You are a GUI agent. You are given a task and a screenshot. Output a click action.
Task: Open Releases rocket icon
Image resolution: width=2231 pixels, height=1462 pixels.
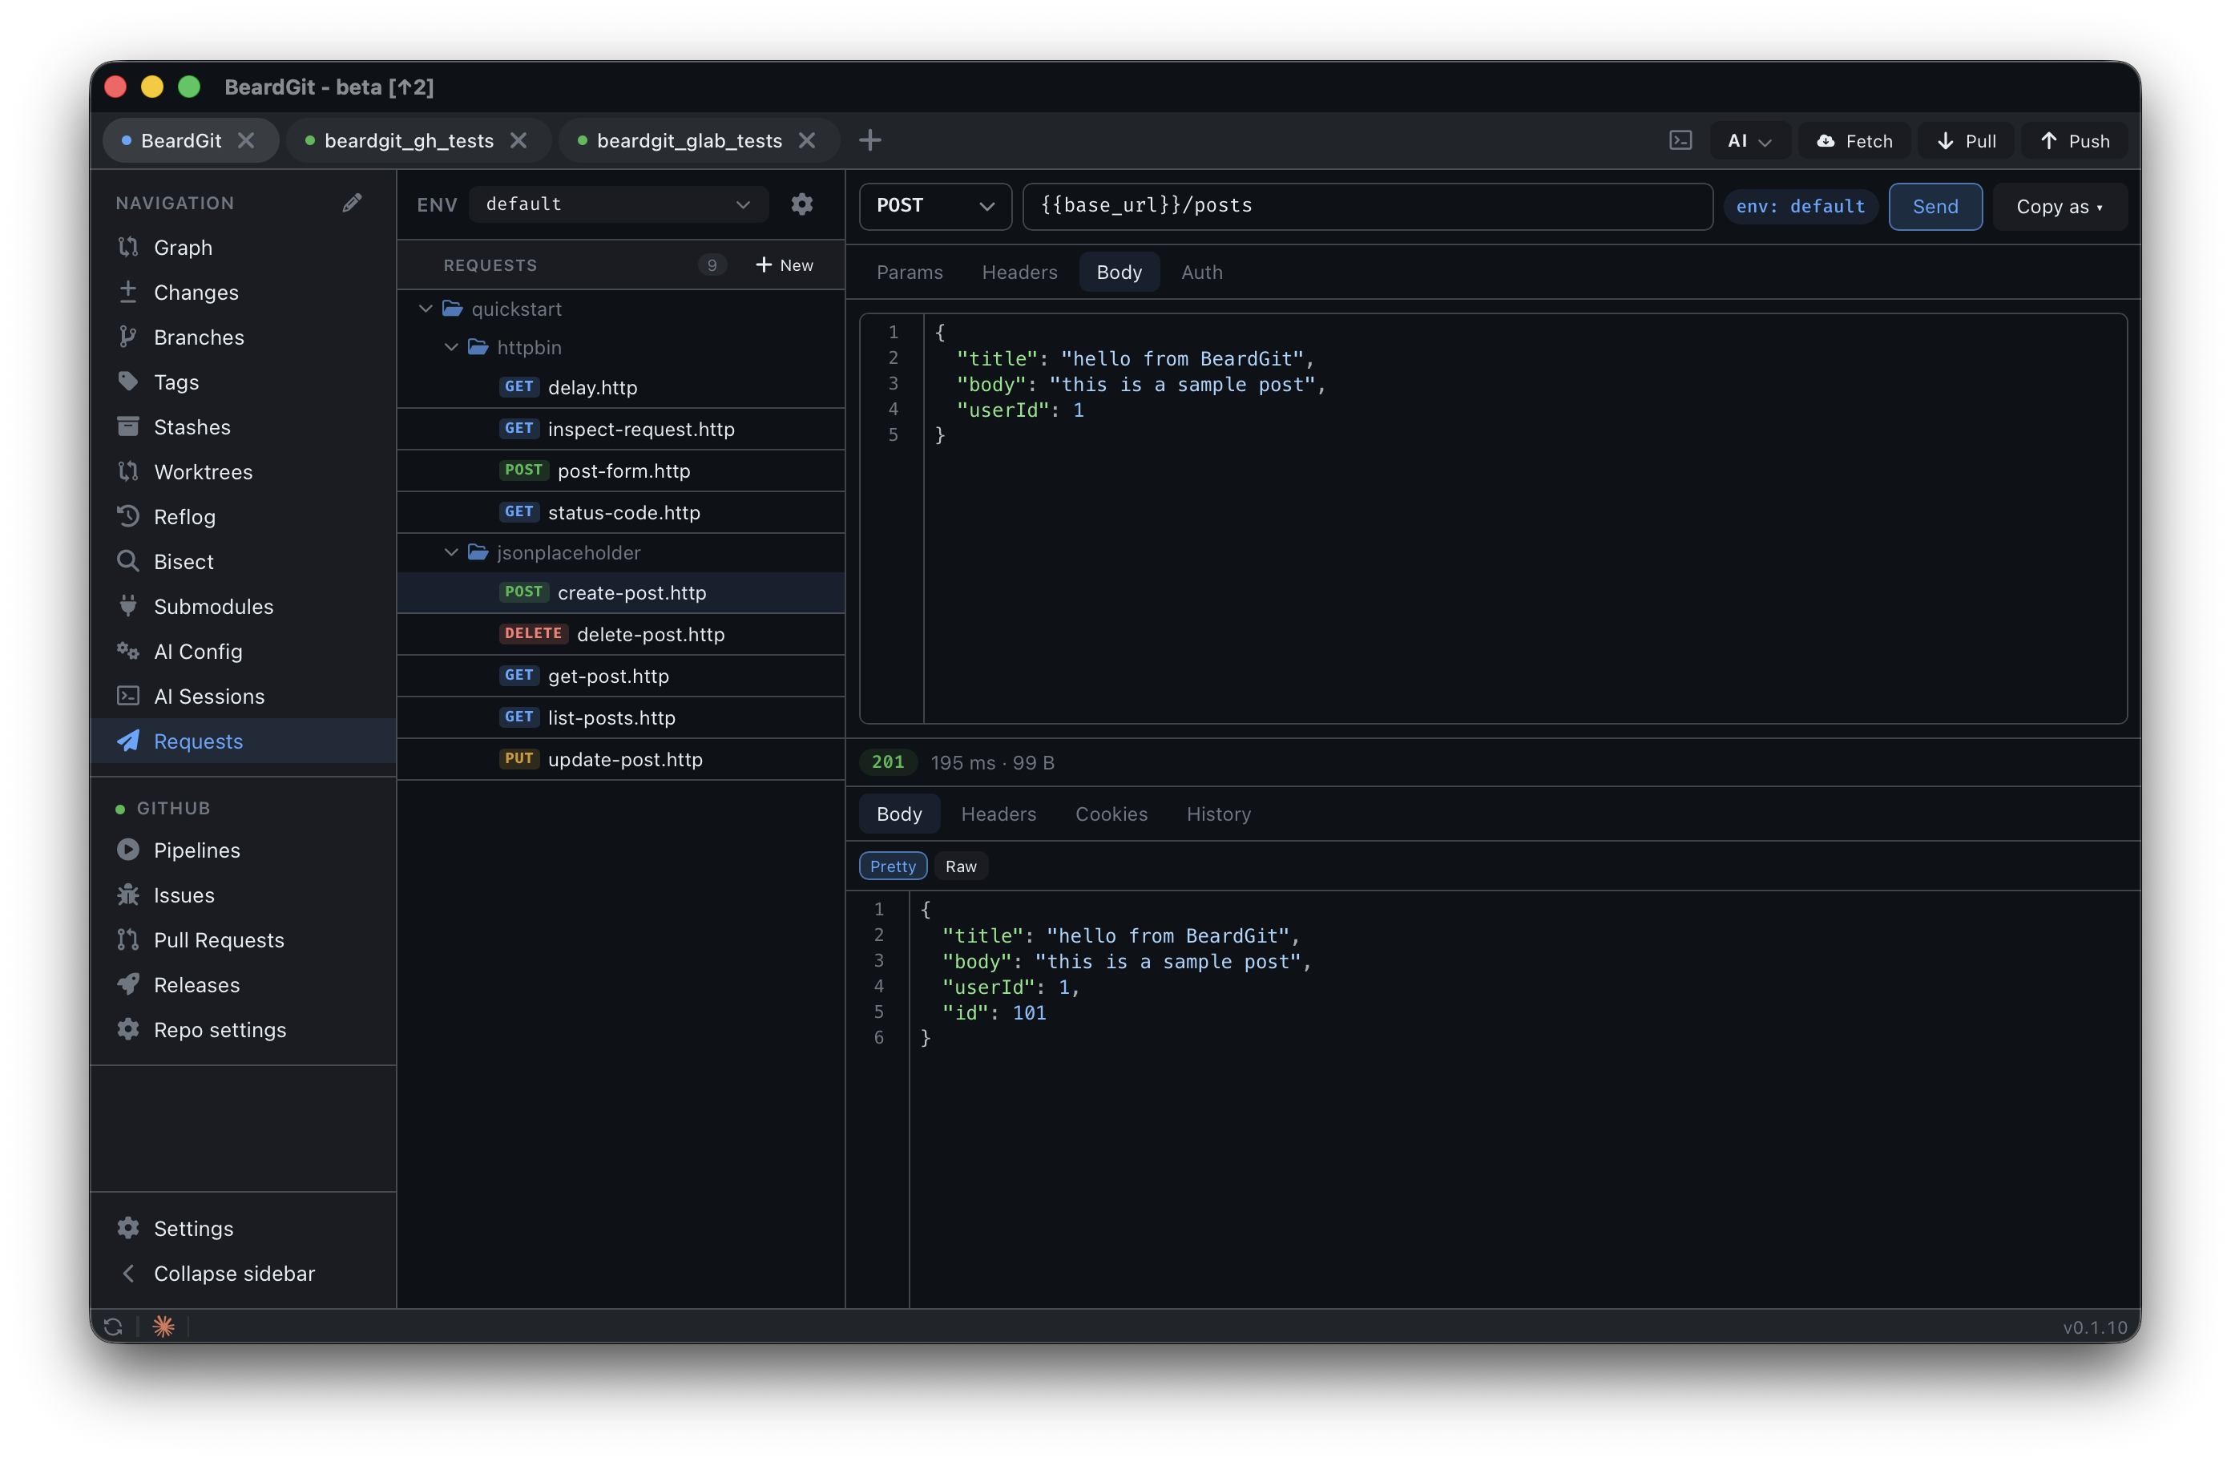click(128, 984)
